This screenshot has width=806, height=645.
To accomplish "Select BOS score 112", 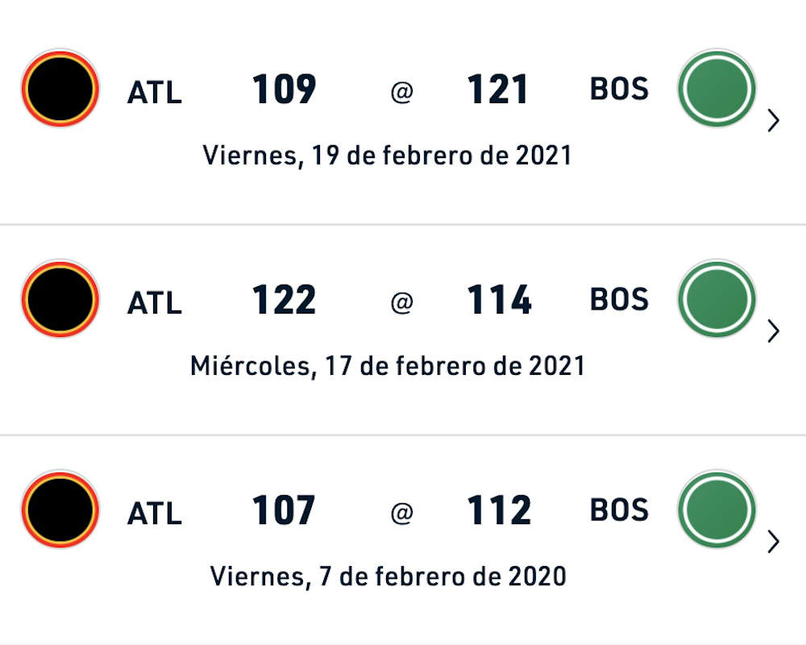I will 499,510.
